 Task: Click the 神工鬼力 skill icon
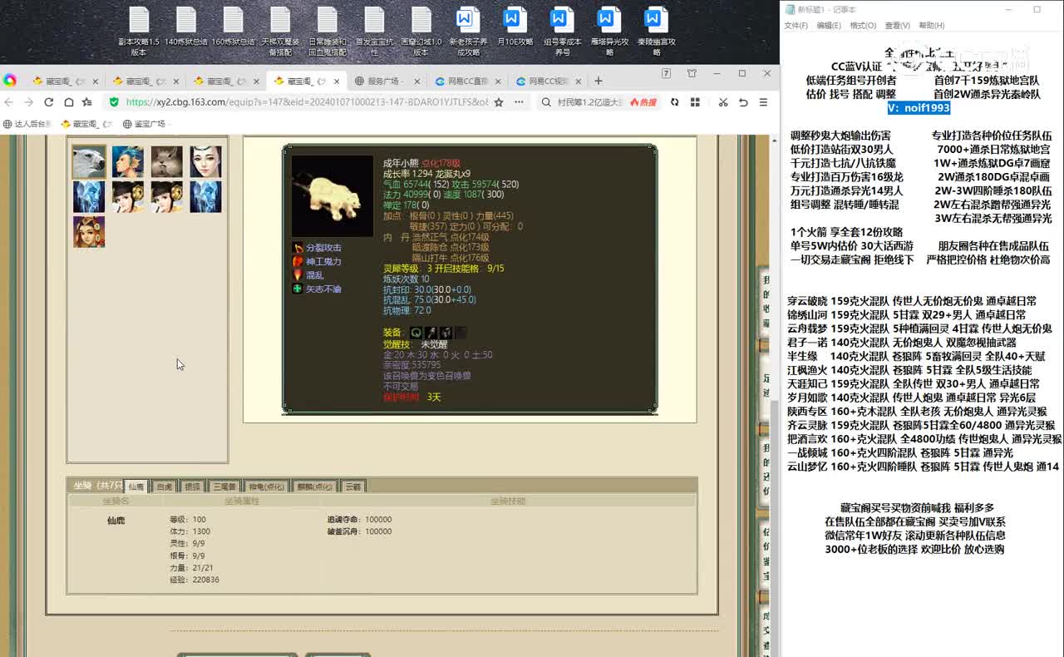298,261
